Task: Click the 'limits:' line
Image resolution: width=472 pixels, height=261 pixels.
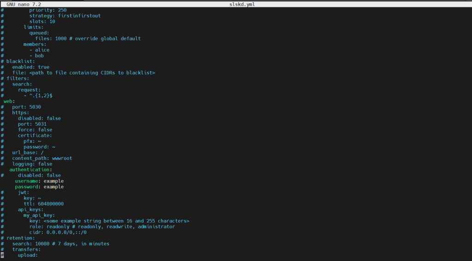Action: (33, 27)
